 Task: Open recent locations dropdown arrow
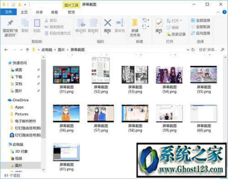coord(21,50)
